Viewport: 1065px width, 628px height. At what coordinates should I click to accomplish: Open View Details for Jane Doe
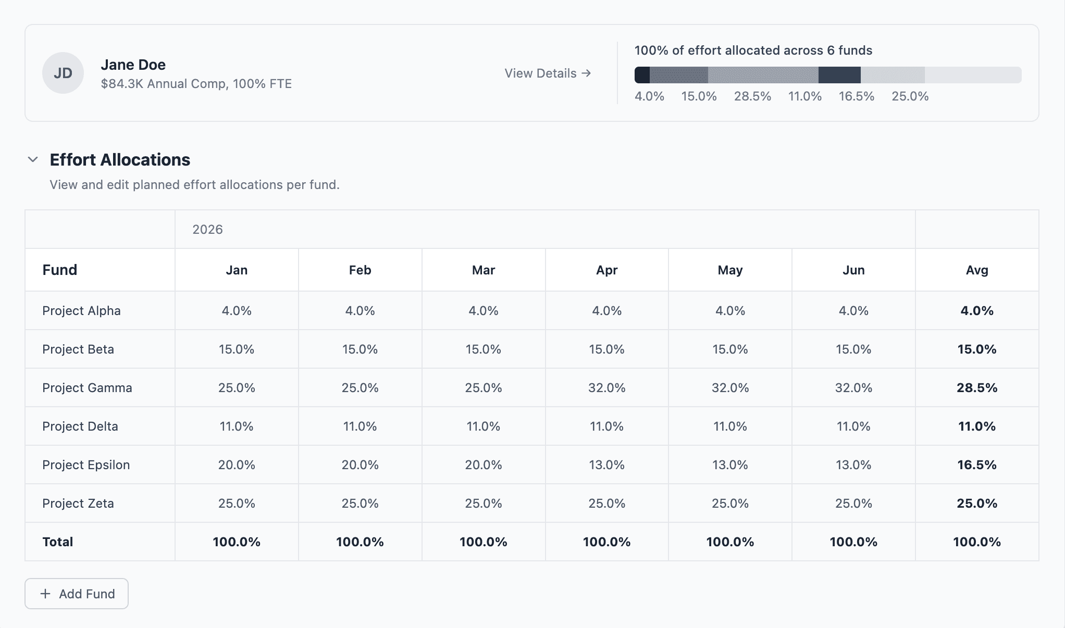tap(540, 73)
